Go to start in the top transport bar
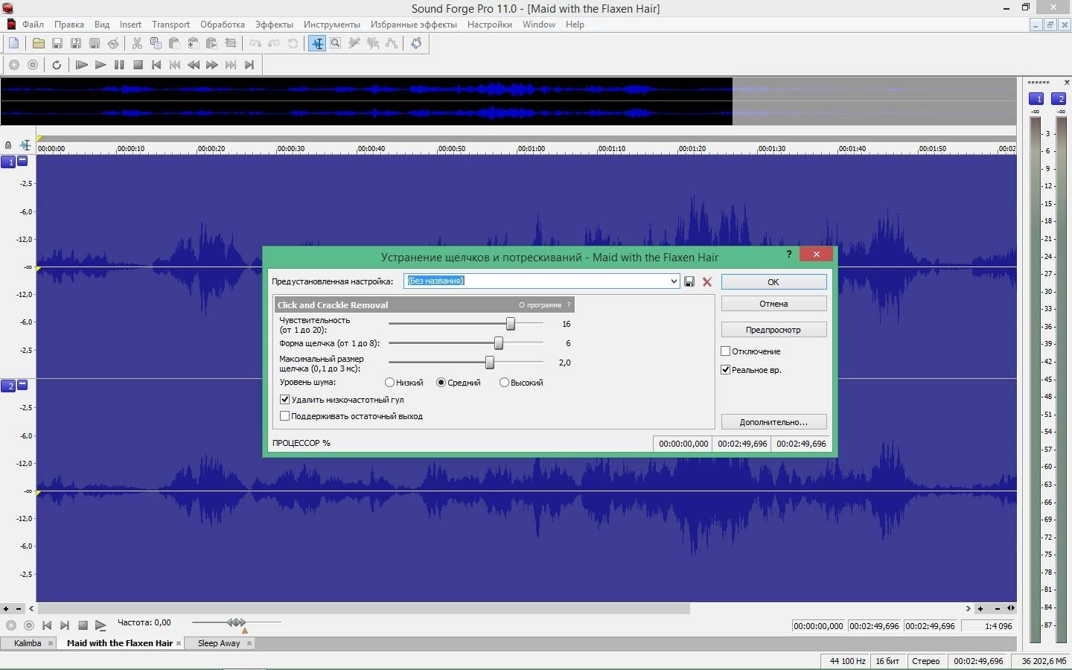This screenshot has height=670, width=1072. [x=156, y=65]
